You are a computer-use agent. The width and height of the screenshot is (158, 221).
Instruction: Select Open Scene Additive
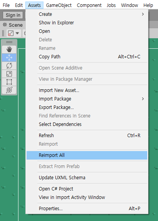coord(87,68)
